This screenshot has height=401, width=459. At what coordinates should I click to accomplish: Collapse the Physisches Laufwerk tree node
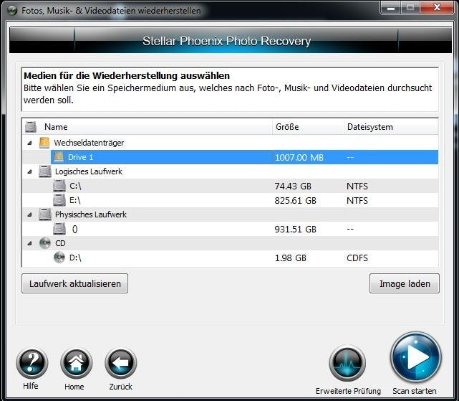29,215
